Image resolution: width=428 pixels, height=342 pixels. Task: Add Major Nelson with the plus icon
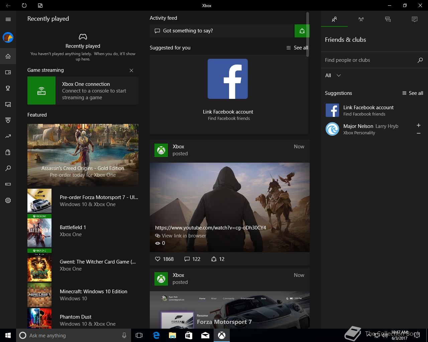418,125
